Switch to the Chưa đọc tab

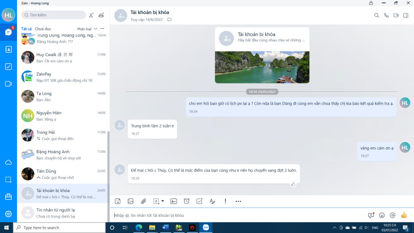[x=43, y=29]
